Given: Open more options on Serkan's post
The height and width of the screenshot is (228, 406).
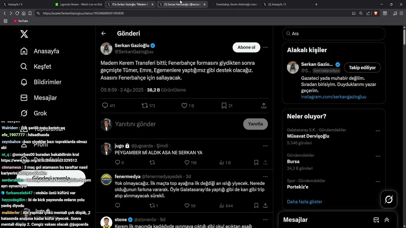Looking at the screenshot, I should [x=265, y=47].
